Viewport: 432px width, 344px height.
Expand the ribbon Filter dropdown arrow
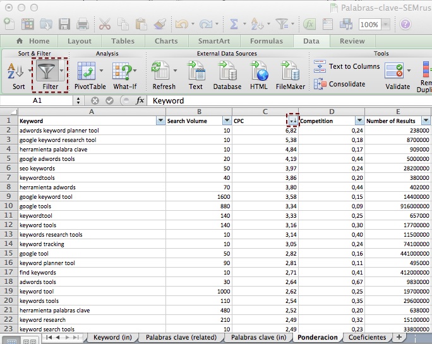62,71
